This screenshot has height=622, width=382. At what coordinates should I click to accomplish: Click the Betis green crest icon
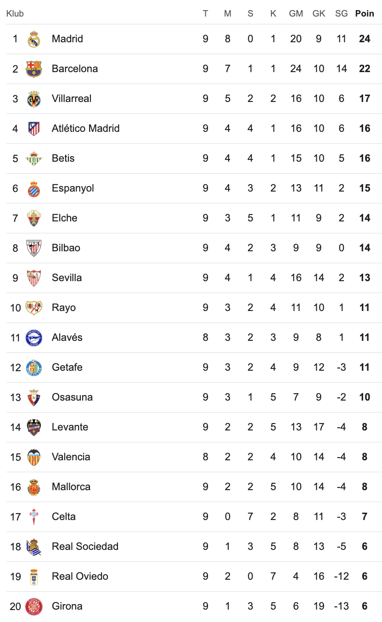[34, 158]
